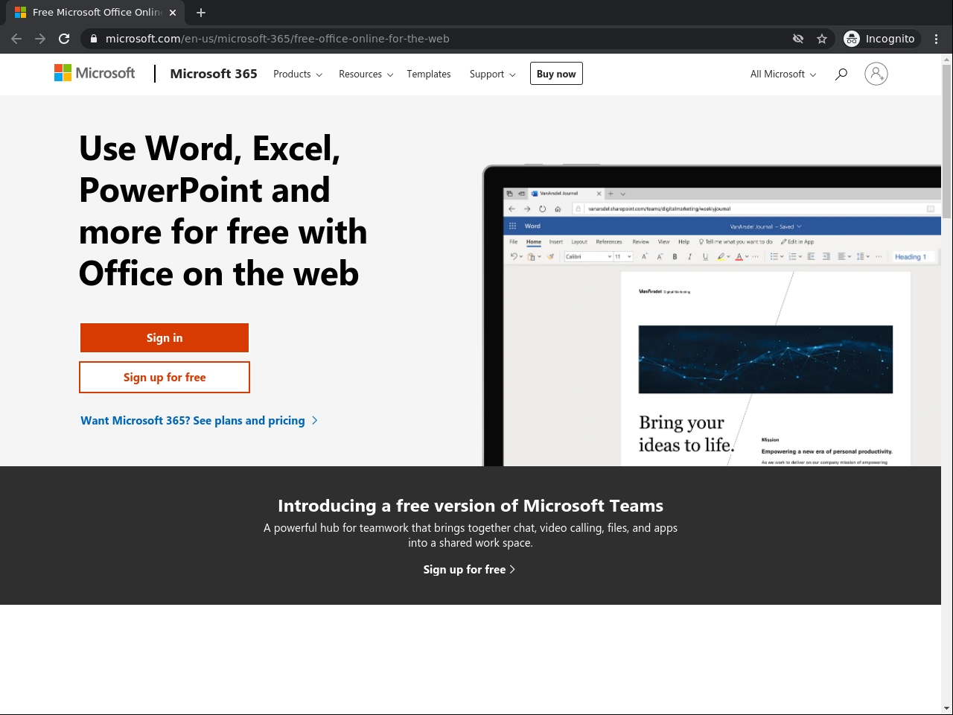Expand the Resources dropdown menu
The image size is (953, 715).
coord(366,74)
